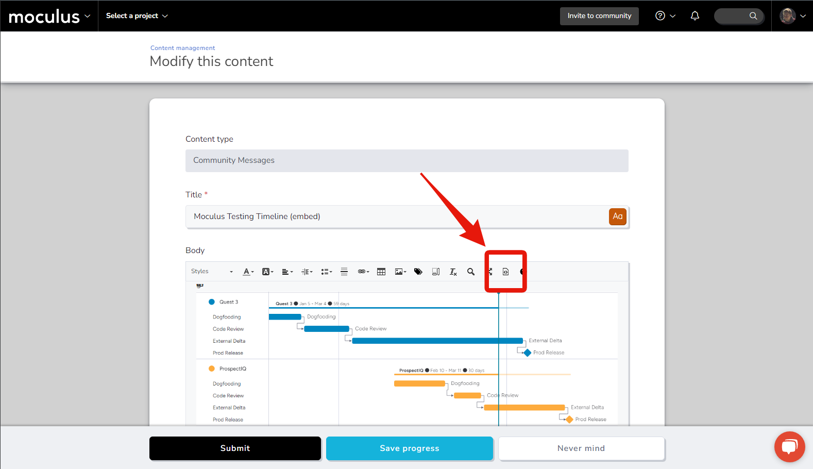This screenshot has width=813, height=469.
Task: Click the ProspectIQ External Delta orange bar
Action: 524,408
